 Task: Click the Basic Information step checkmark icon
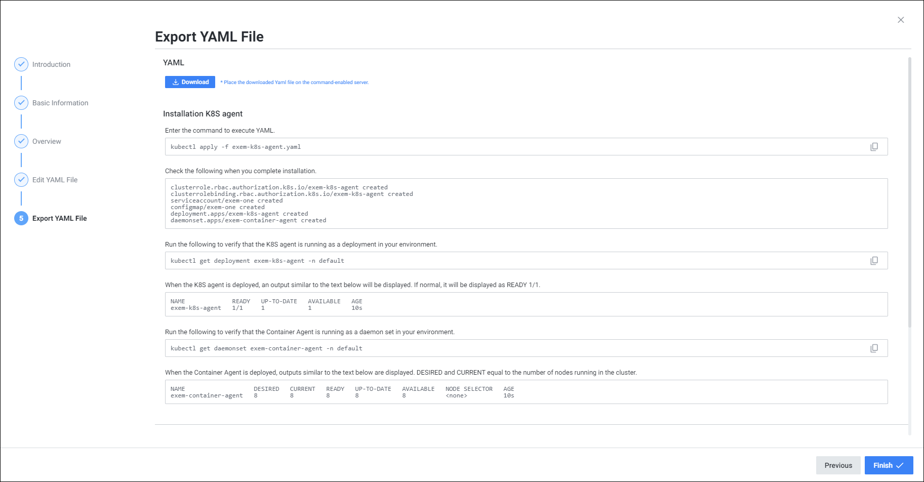click(21, 103)
